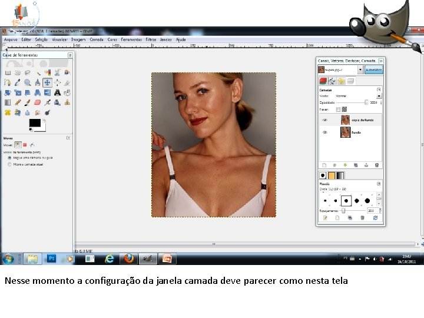Delete the selected layer
The height and width of the screenshot is (318, 424).
pos(377,165)
